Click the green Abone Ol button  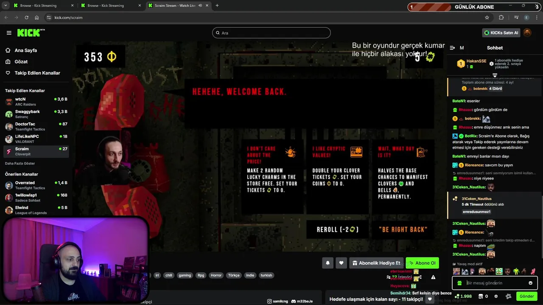[422, 263]
